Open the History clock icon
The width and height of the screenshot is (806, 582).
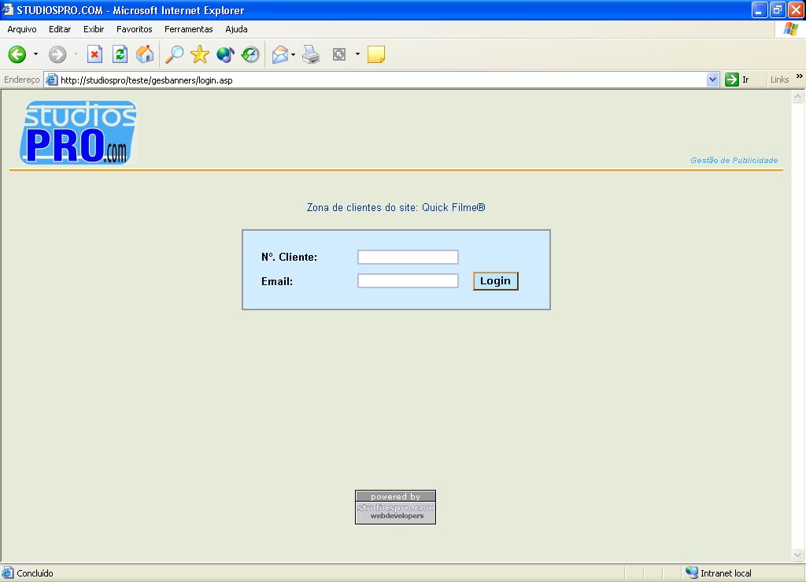point(250,54)
